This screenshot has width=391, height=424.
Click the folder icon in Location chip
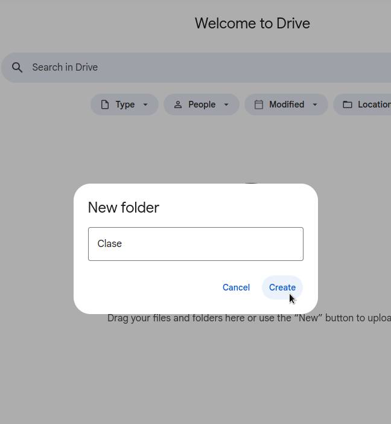point(348,104)
